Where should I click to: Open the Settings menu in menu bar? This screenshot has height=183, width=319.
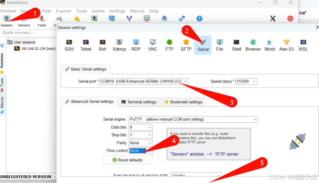pos(117,11)
